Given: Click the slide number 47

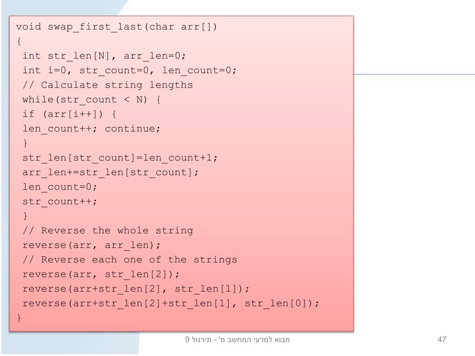Looking at the screenshot, I should coord(442,339).
